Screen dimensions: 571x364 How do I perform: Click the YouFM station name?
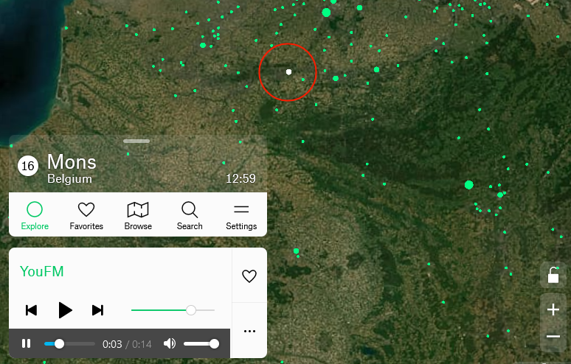click(42, 272)
